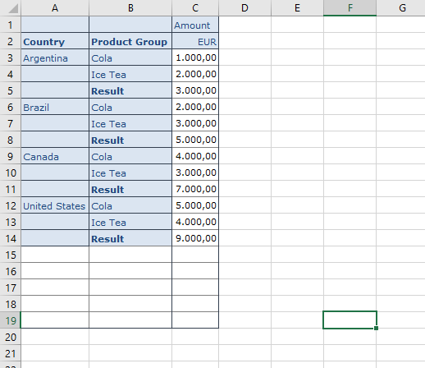This screenshot has height=368, width=425.
Task: Select column G header
Action: pyautogui.click(x=401, y=8)
